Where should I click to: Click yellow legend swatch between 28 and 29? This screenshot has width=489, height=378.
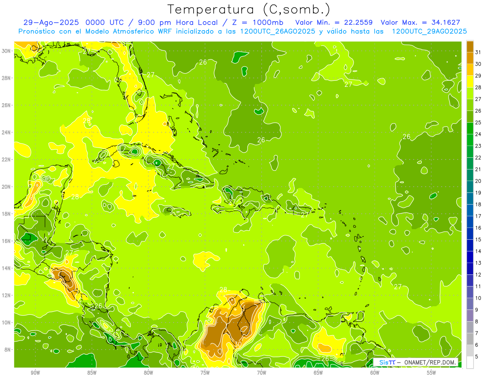click(470, 82)
